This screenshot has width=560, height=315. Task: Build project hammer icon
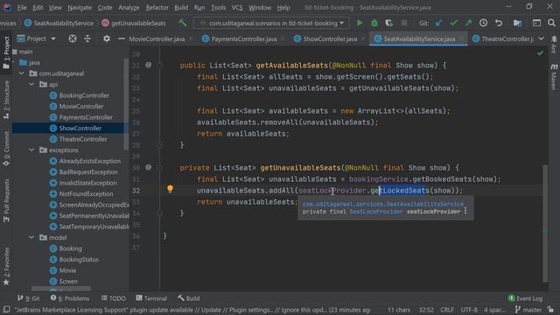click(x=183, y=24)
